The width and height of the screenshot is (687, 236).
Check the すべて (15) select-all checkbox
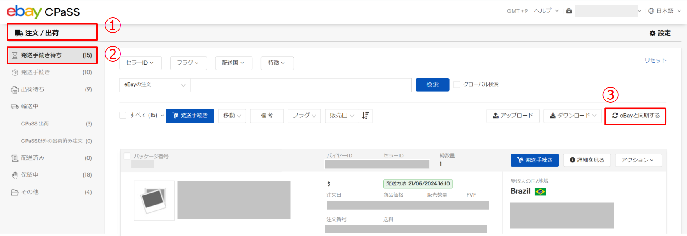[123, 115]
